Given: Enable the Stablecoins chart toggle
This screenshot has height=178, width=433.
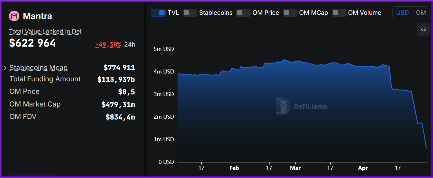Looking at the screenshot, I should point(190,13).
